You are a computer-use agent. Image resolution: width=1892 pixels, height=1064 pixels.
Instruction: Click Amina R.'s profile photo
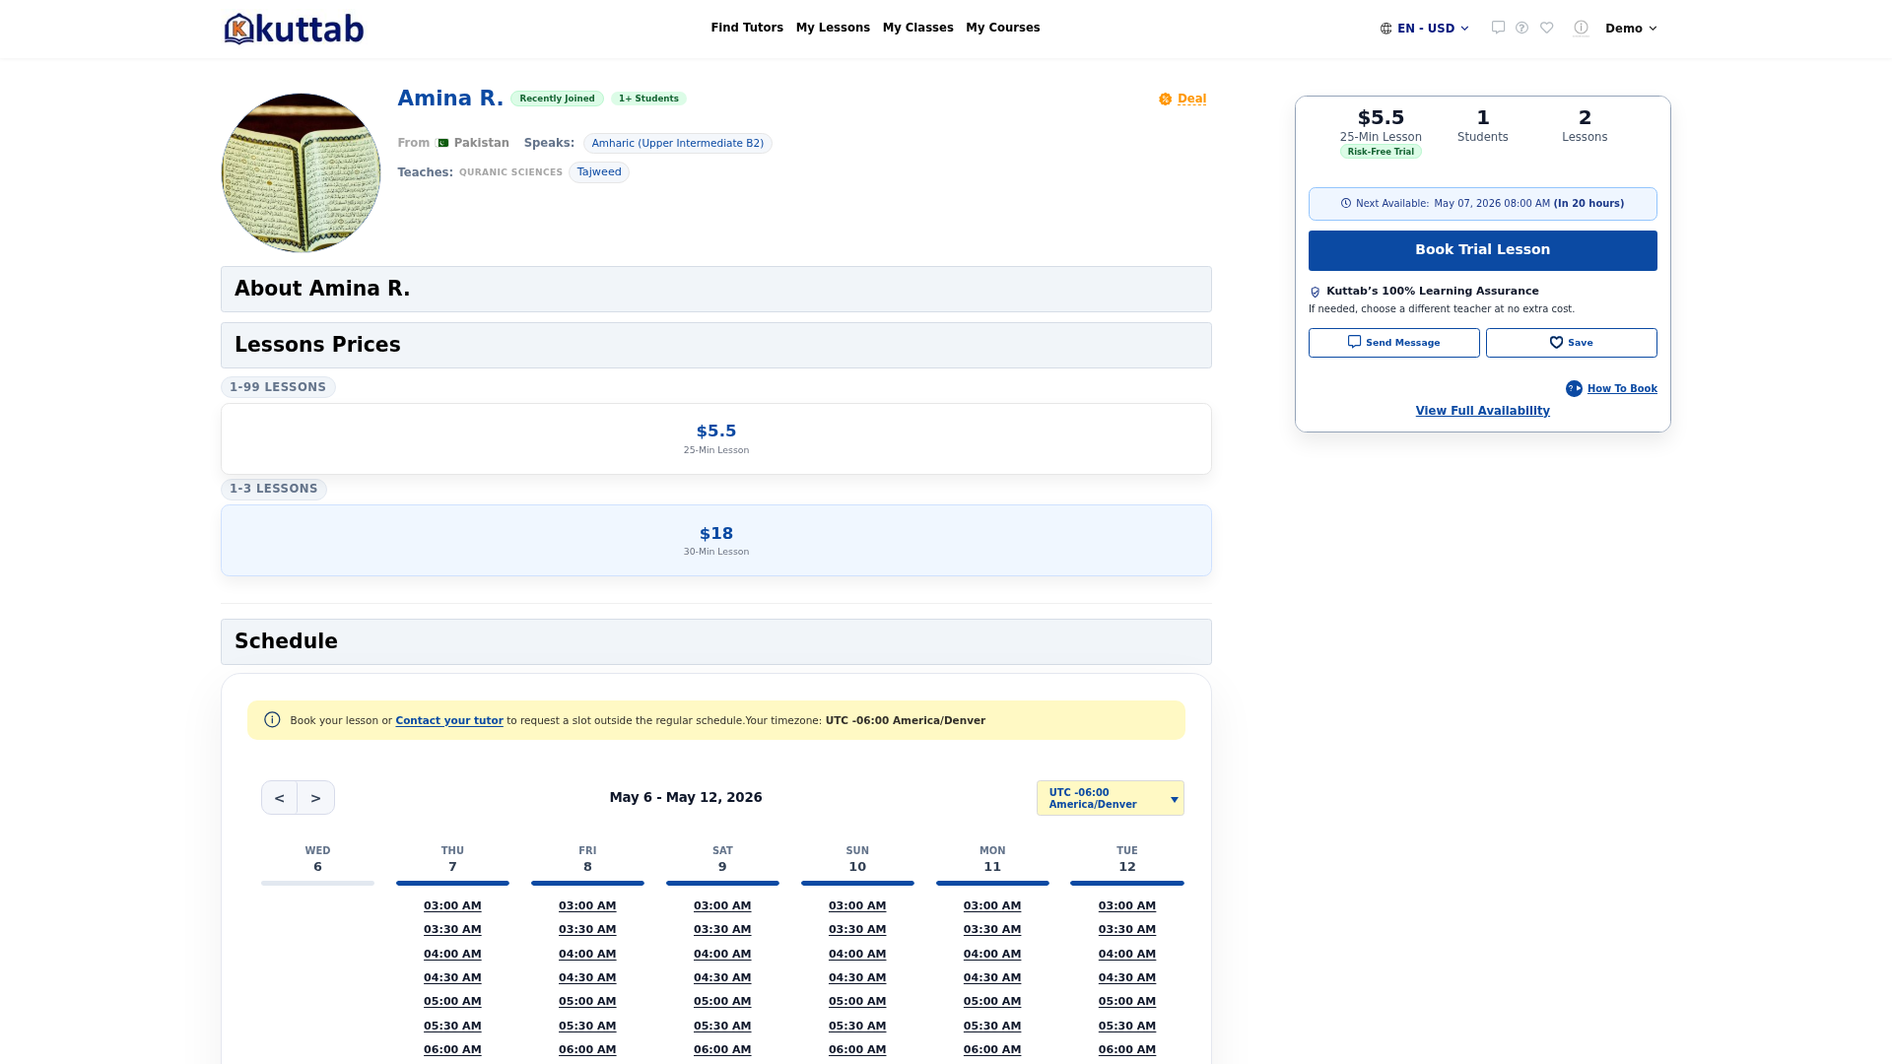(301, 172)
